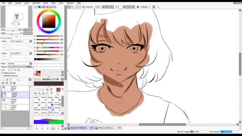Create a new normal layer
Image resolution: width=242 pixels, height=136 pixels.
coord(3,80)
